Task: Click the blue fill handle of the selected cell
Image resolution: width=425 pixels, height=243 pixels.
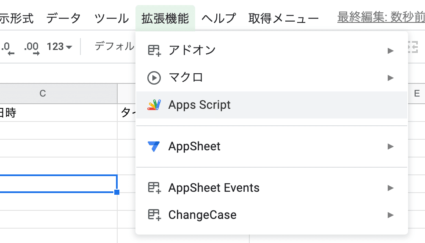Action: coord(117,192)
